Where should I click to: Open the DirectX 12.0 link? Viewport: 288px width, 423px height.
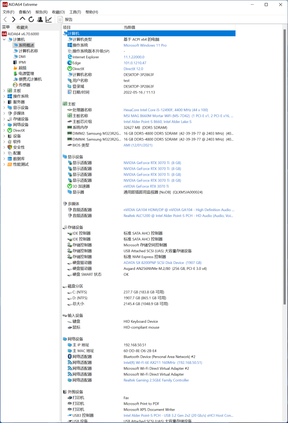133,69
